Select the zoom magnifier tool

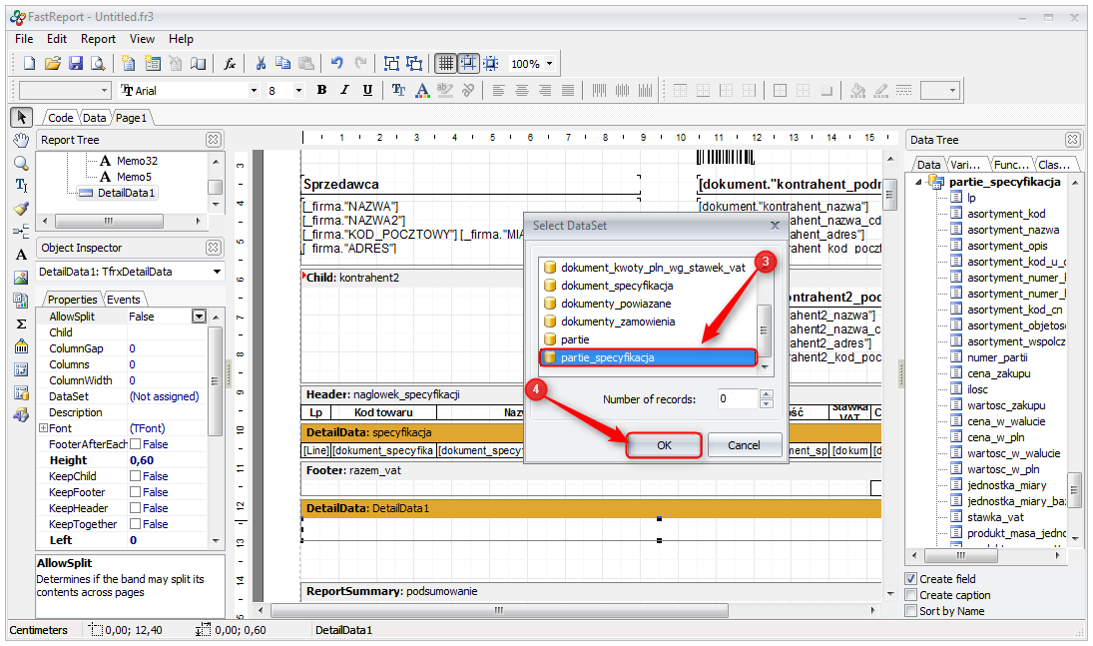click(x=21, y=163)
